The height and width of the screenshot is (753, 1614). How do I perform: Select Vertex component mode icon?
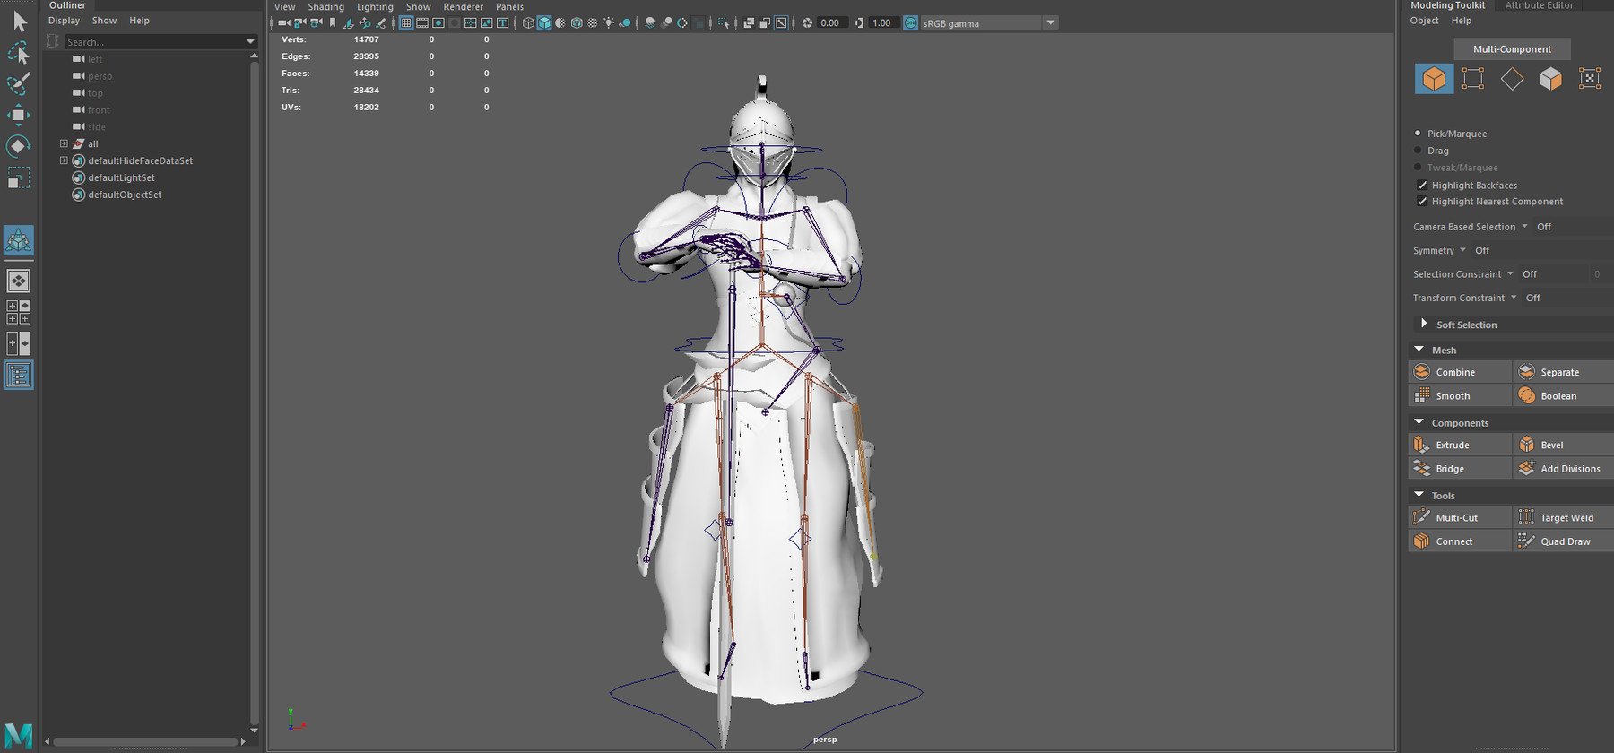pos(1472,79)
